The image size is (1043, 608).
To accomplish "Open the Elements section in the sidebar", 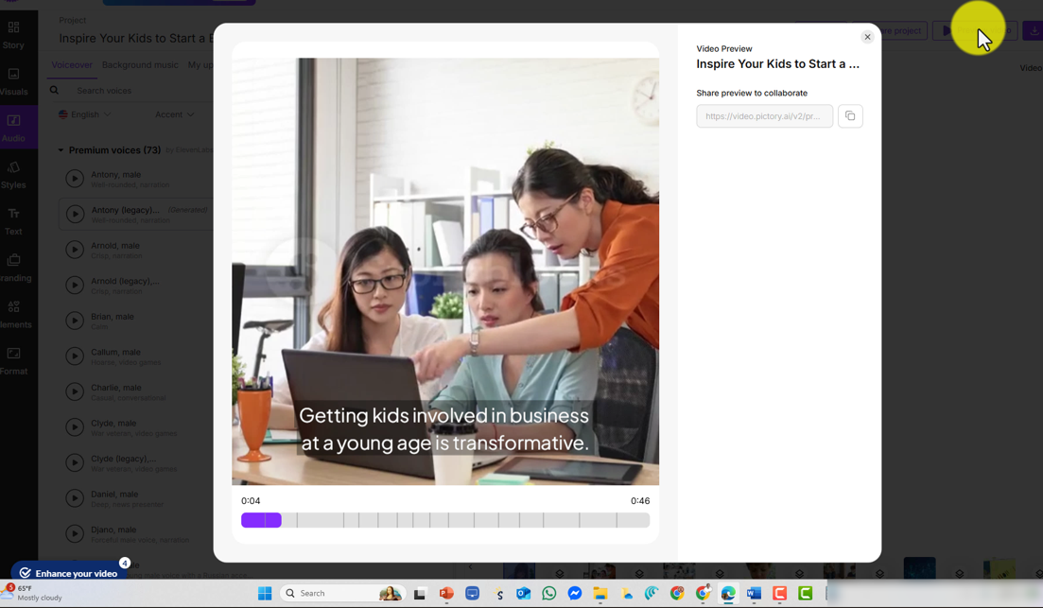I will [14, 315].
